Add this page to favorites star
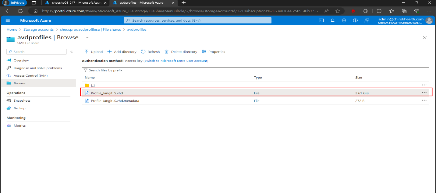 [x=338, y=11]
